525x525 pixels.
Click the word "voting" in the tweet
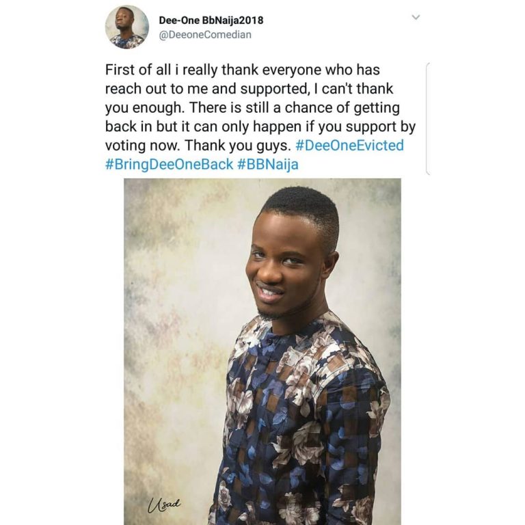coord(127,146)
